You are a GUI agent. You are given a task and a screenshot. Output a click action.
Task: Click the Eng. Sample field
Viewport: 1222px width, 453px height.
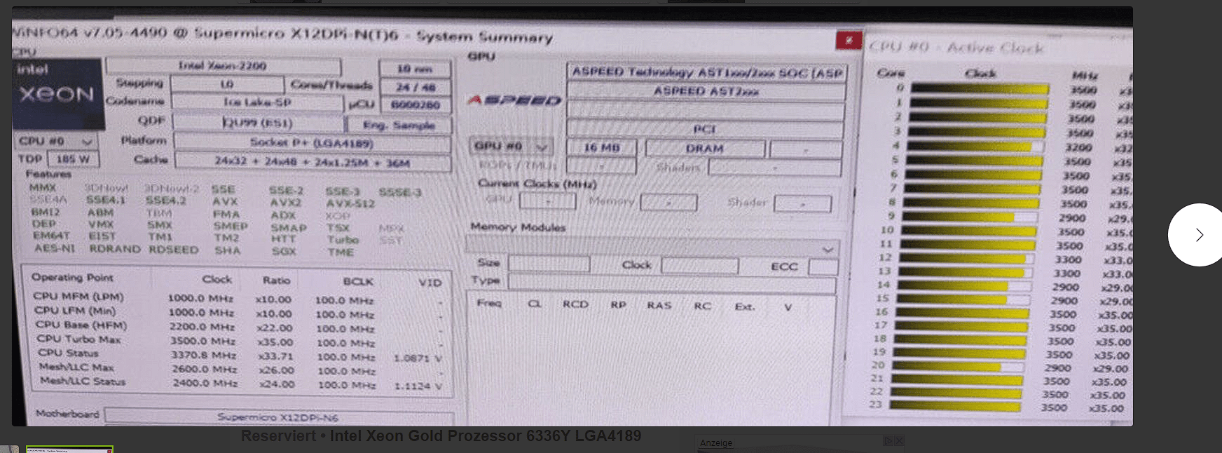pos(399,125)
